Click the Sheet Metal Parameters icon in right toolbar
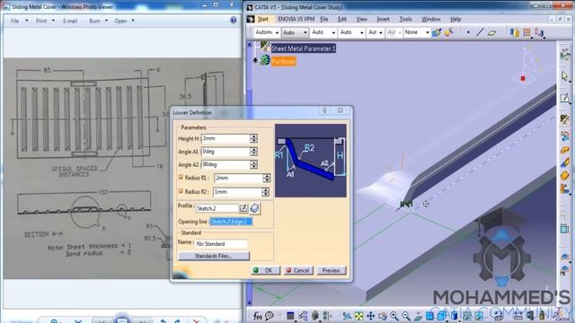This screenshot has height=323, width=575. click(x=565, y=119)
